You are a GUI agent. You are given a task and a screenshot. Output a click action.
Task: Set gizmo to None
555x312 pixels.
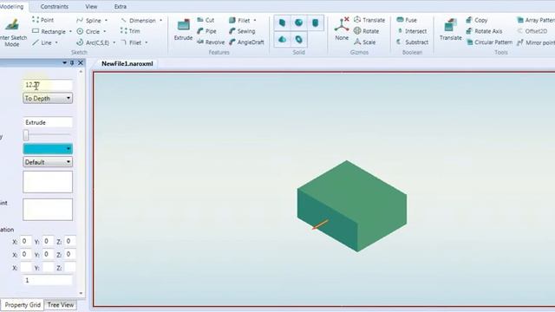[x=342, y=29]
